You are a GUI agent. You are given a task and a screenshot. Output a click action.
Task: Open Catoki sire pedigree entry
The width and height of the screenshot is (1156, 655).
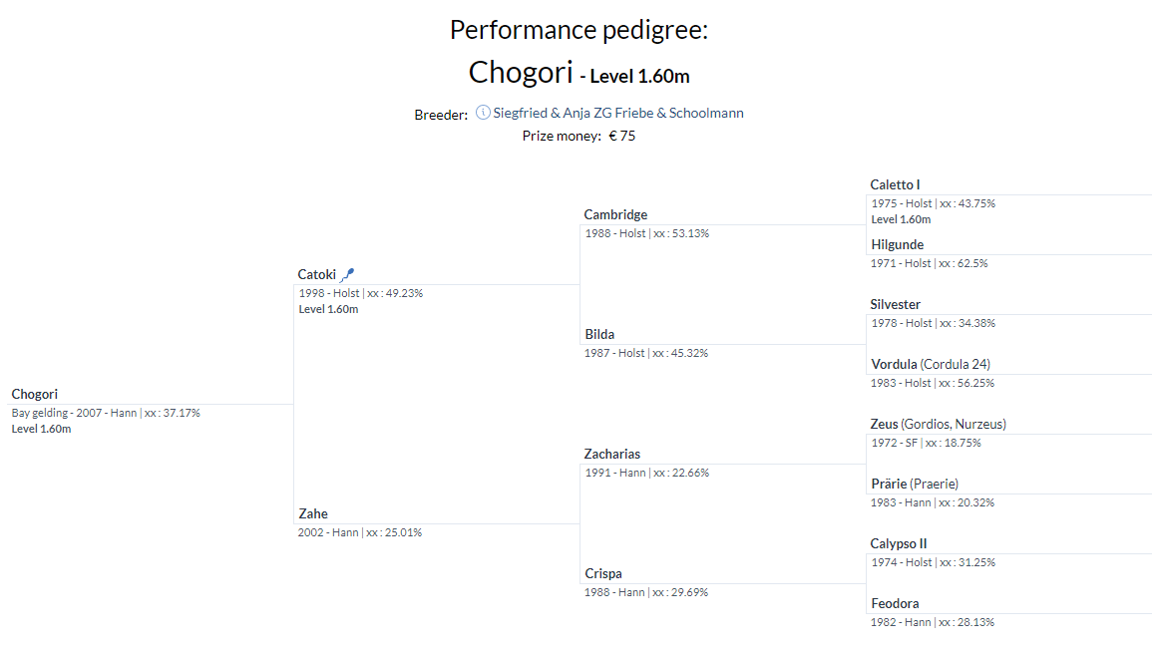[x=316, y=275]
